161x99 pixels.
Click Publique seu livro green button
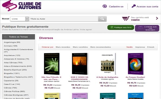(121, 27)
